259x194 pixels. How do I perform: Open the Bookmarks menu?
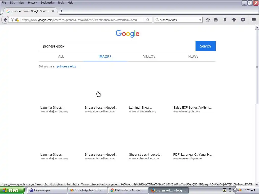47,3
